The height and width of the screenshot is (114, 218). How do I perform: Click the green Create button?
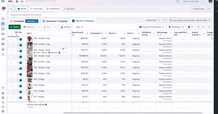(x=15, y=27)
